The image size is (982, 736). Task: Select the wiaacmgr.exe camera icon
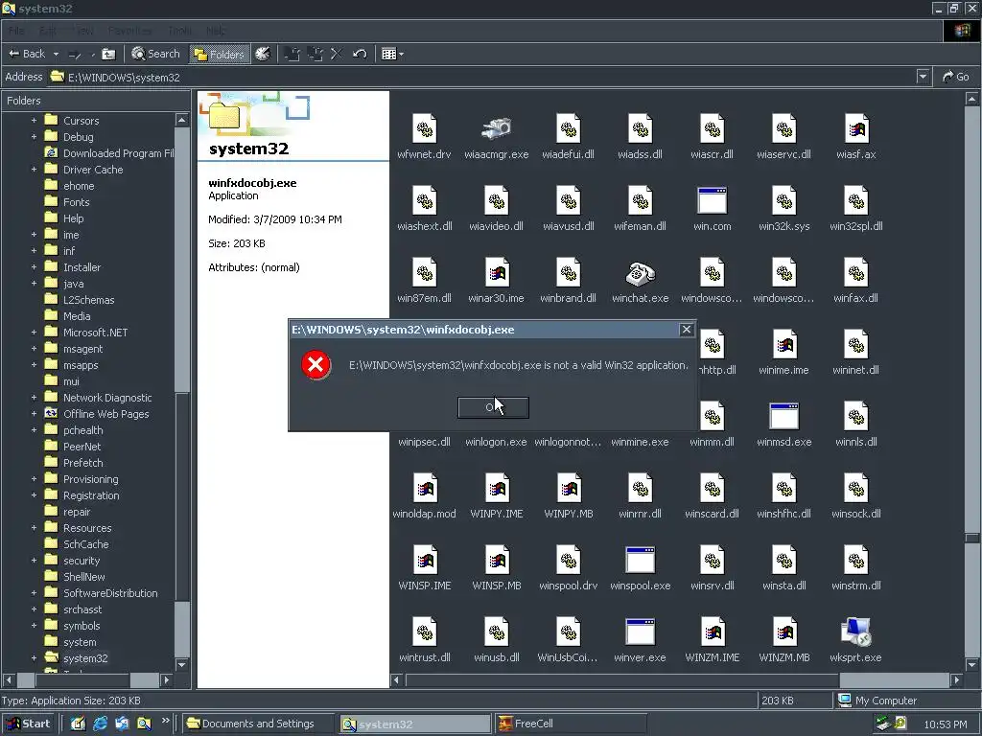496,129
